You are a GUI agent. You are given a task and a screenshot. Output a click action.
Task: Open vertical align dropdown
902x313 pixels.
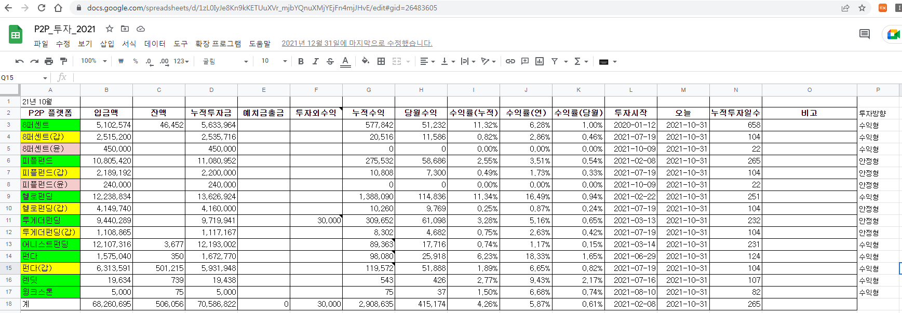[x=448, y=61]
